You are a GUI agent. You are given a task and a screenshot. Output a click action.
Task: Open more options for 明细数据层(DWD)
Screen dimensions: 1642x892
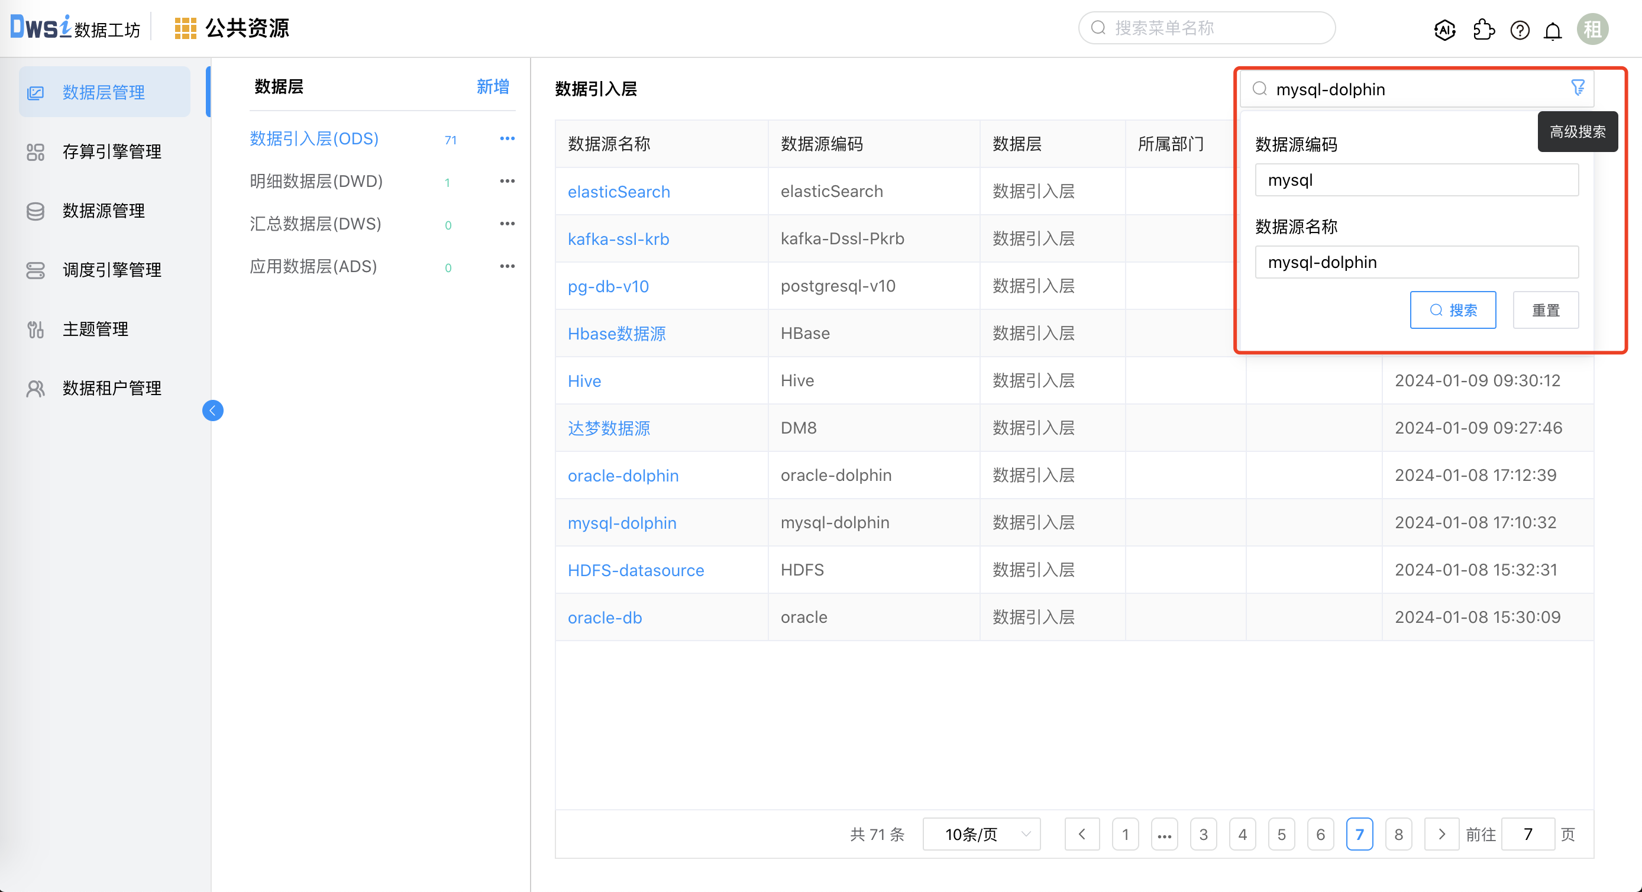coord(507,181)
